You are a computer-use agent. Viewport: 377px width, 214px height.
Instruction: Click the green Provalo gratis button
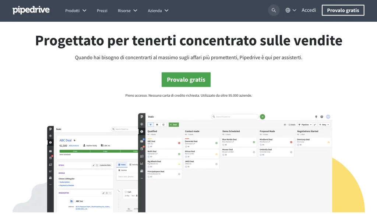[186, 80]
